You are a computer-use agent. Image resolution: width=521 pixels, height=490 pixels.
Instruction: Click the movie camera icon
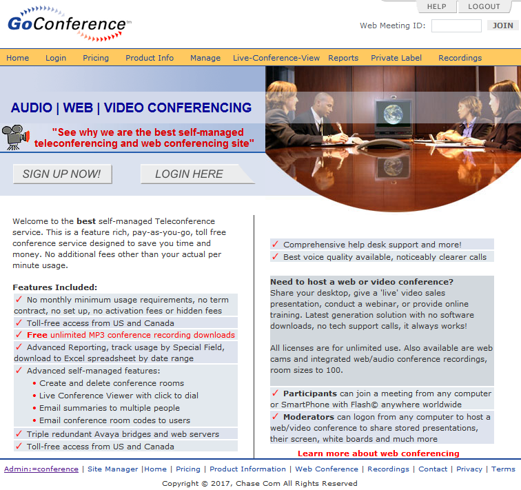[x=16, y=137]
